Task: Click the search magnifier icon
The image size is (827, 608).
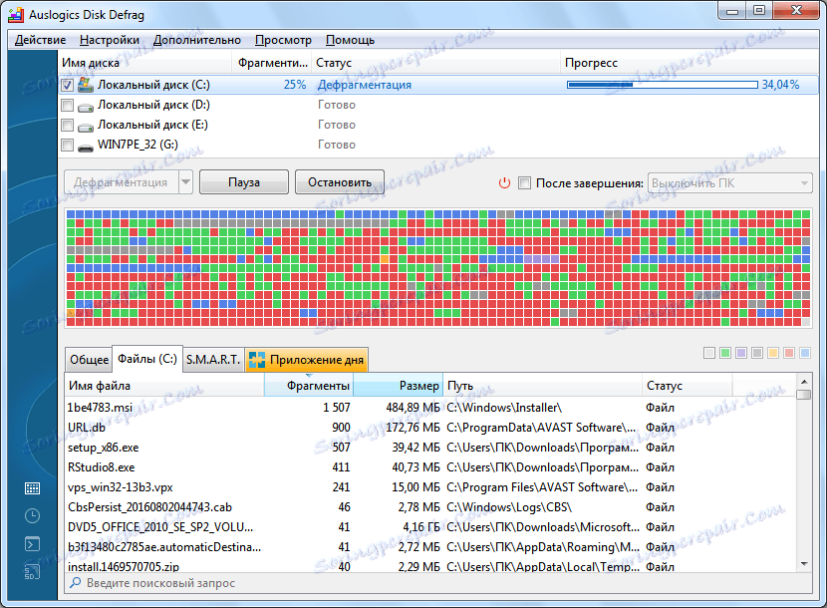Action: click(76, 583)
